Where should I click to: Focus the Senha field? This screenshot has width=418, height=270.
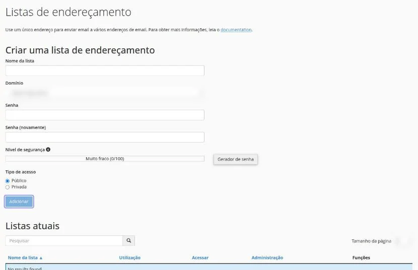pyautogui.click(x=105, y=115)
